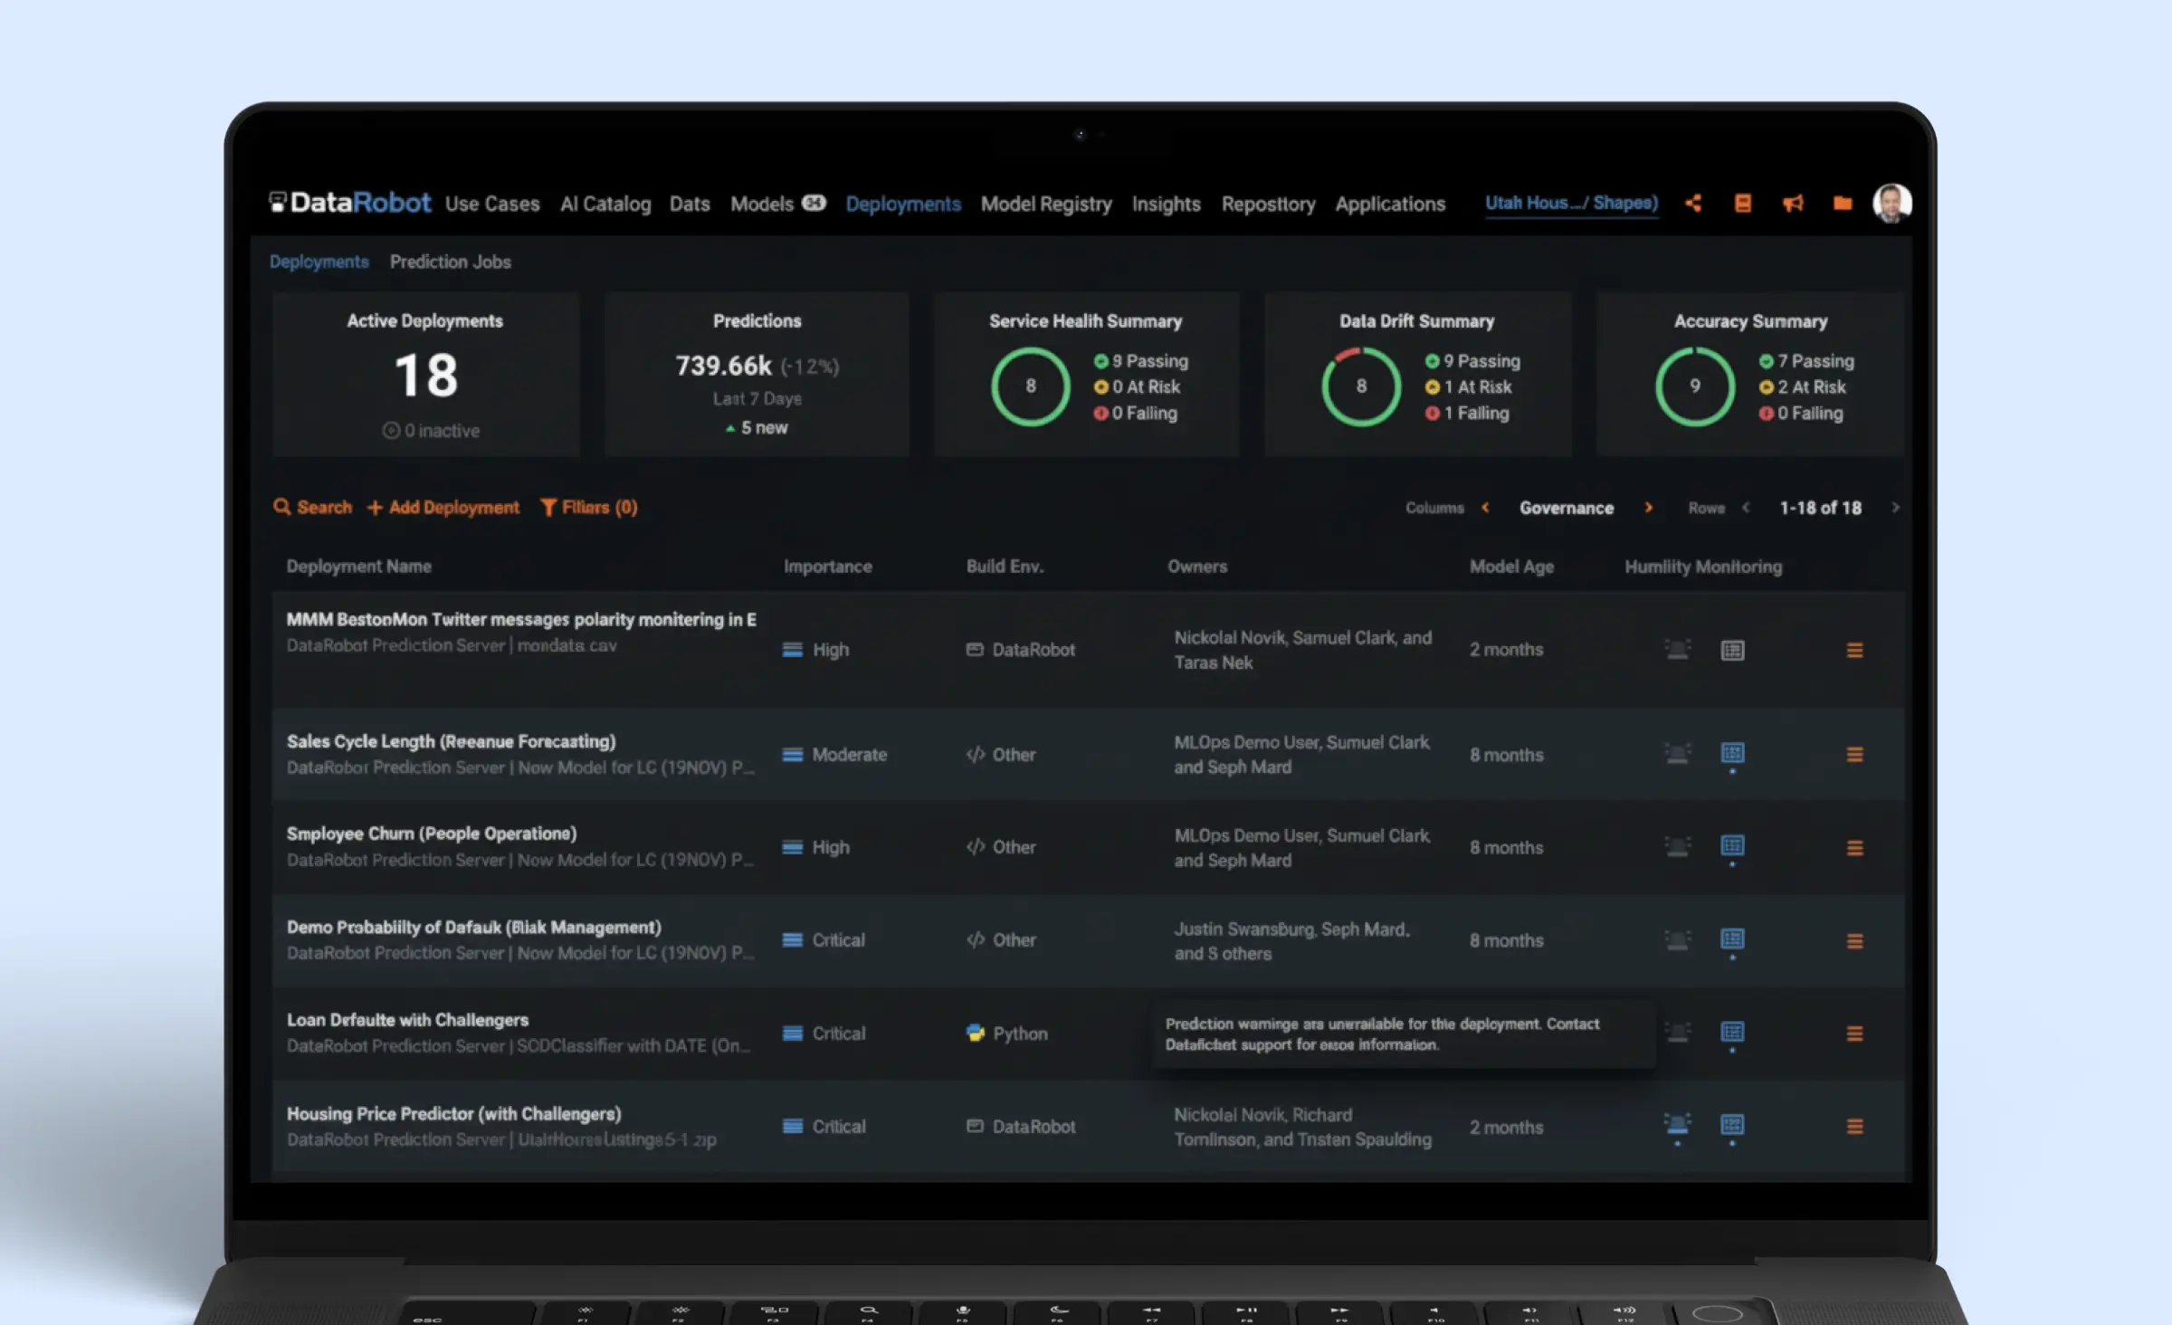Click the next page chevron after 1-18 of 18
The width and height of the screenshot is (2172, 1325).
coord(1896,508)
